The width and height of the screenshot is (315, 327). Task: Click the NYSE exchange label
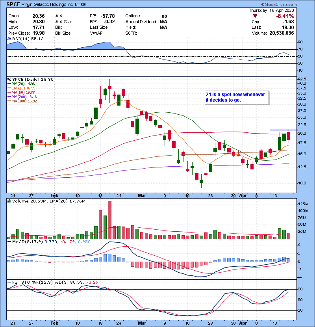(x=80, y=5)
